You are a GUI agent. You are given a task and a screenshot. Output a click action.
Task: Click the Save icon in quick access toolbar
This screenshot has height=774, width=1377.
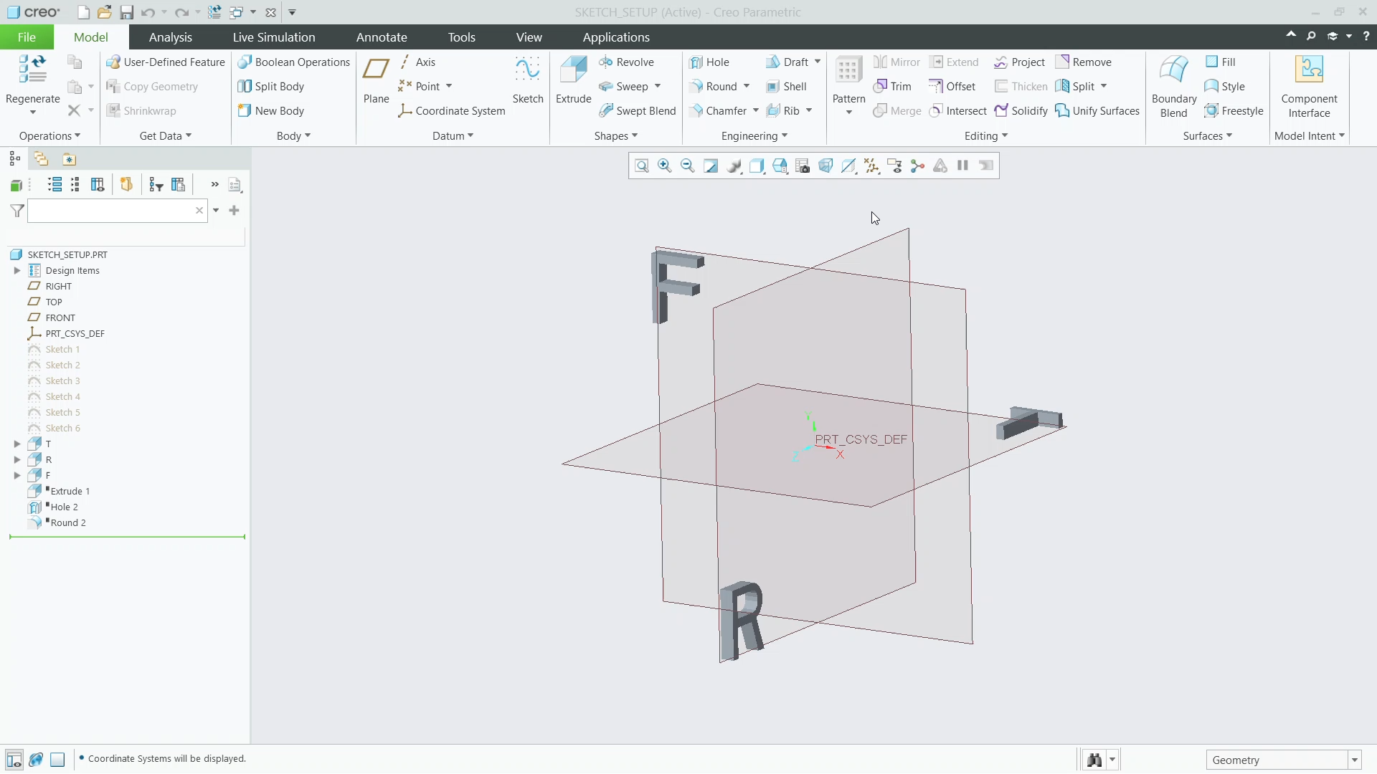[x=126, y=12]
